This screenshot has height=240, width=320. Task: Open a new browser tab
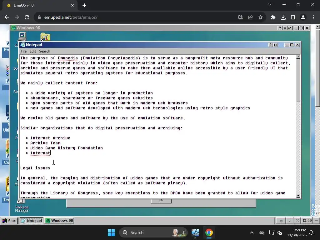(84, 5)
